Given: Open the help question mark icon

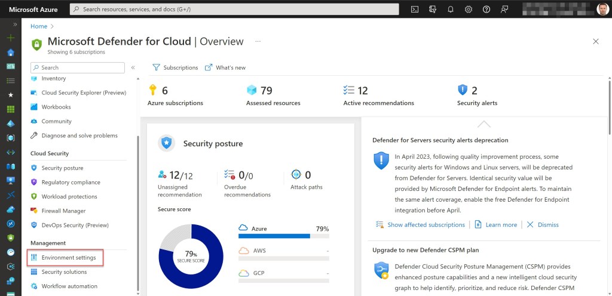Looking at the screenshot, I should point(486,9).
